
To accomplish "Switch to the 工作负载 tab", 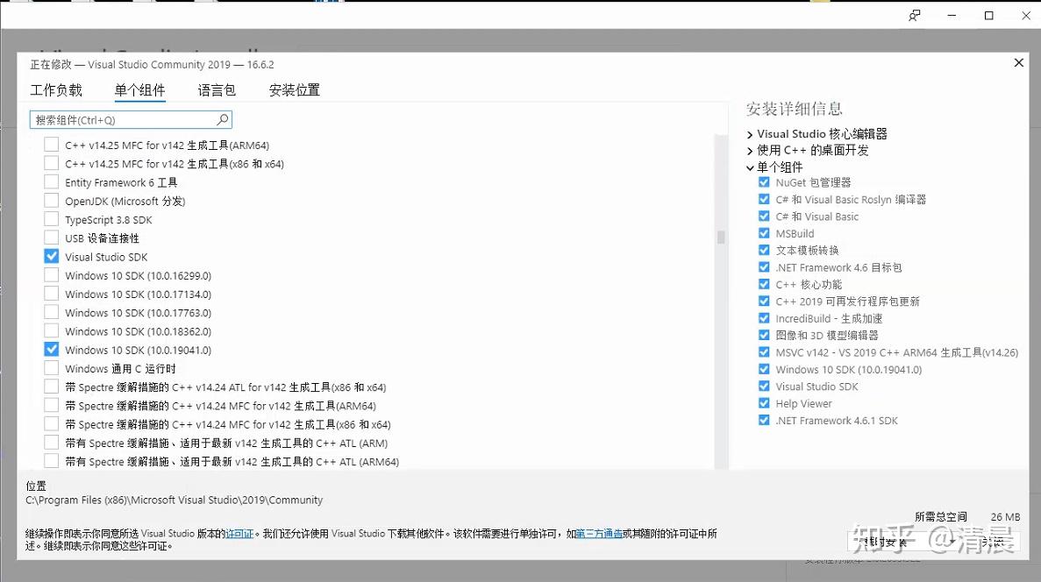I will (x=57, y=89).
